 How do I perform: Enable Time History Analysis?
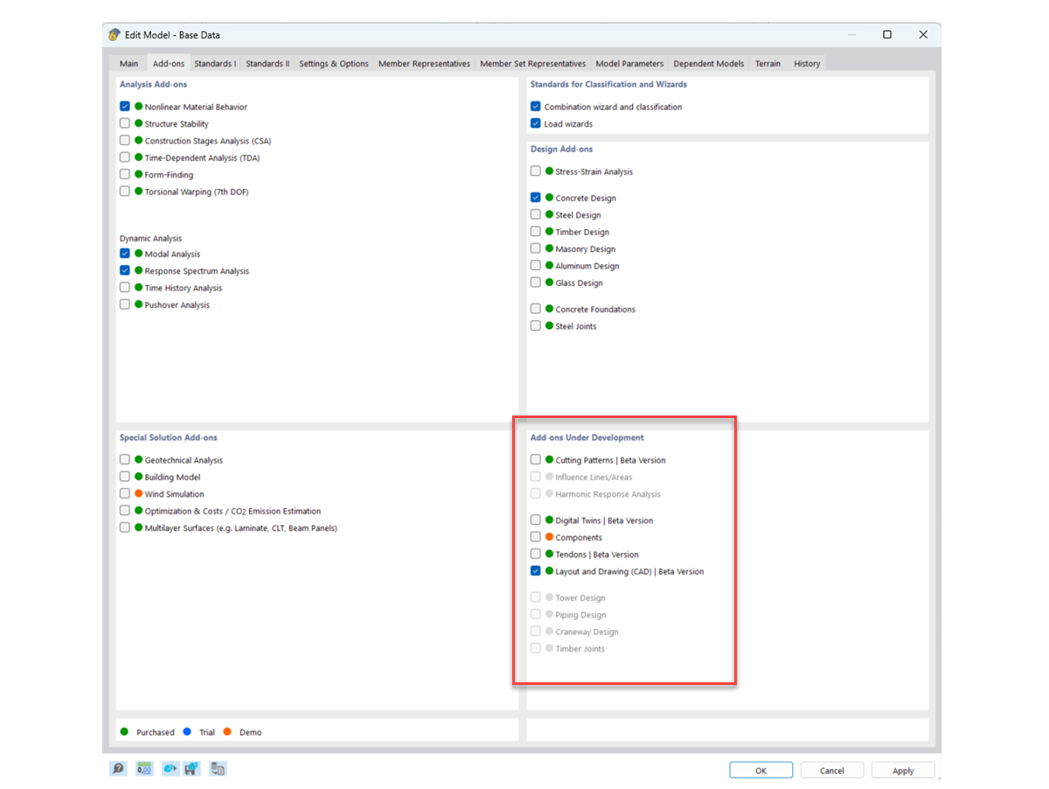click(x=124, y=287)
